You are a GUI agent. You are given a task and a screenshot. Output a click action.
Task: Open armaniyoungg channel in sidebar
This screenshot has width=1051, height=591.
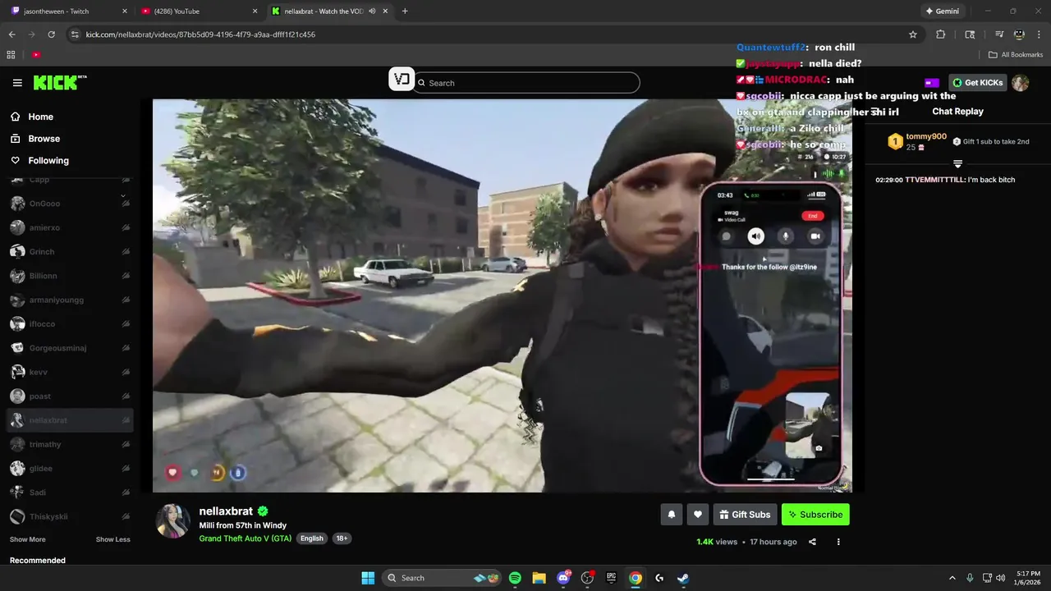tap(69, 300)
